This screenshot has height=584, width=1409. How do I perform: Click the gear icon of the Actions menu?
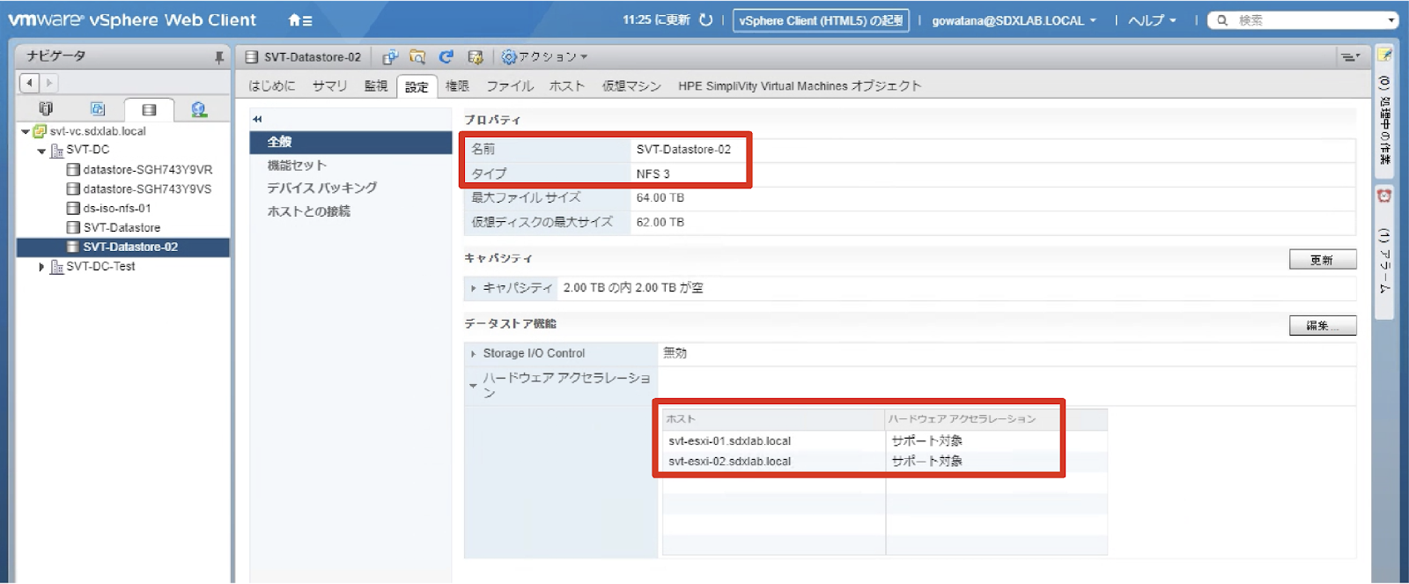(509, 57)
